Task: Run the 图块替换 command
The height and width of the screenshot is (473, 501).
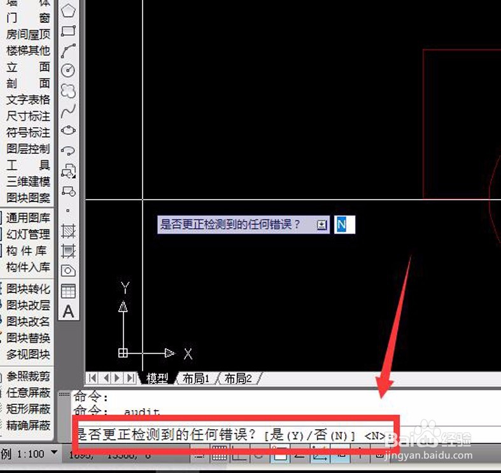Action: point(28,338)
